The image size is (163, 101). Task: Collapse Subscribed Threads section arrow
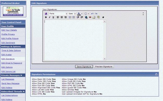pyautogui.click(x=23, y=91)
